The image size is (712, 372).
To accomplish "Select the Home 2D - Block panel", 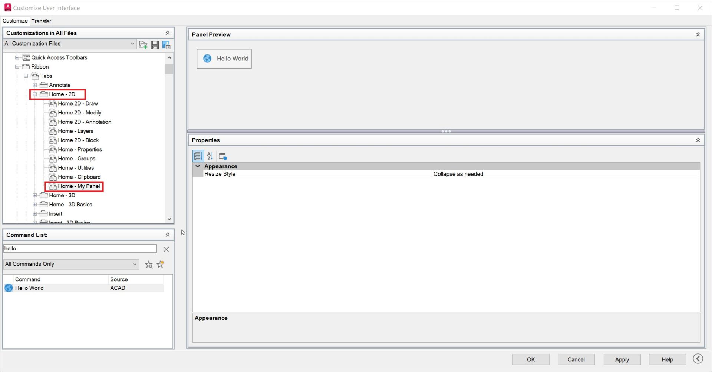I will [78, 140].
